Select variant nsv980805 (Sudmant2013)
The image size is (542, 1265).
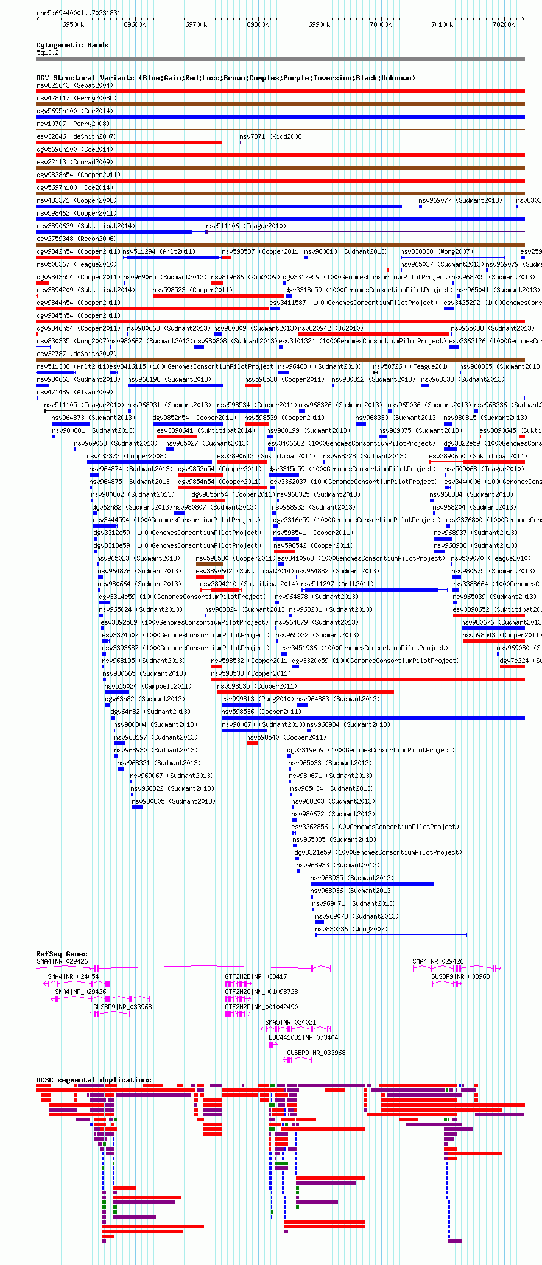[174, 802]
